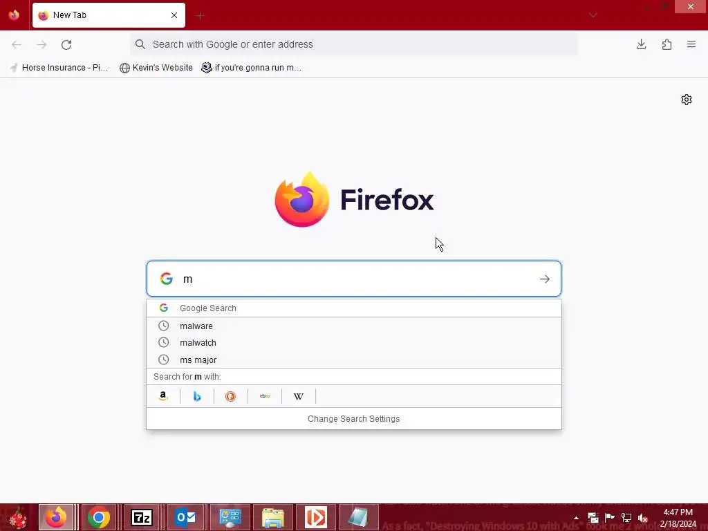708x531 pixels.
Task: Open the clock showing 4:47 PM
Action: 678,518
